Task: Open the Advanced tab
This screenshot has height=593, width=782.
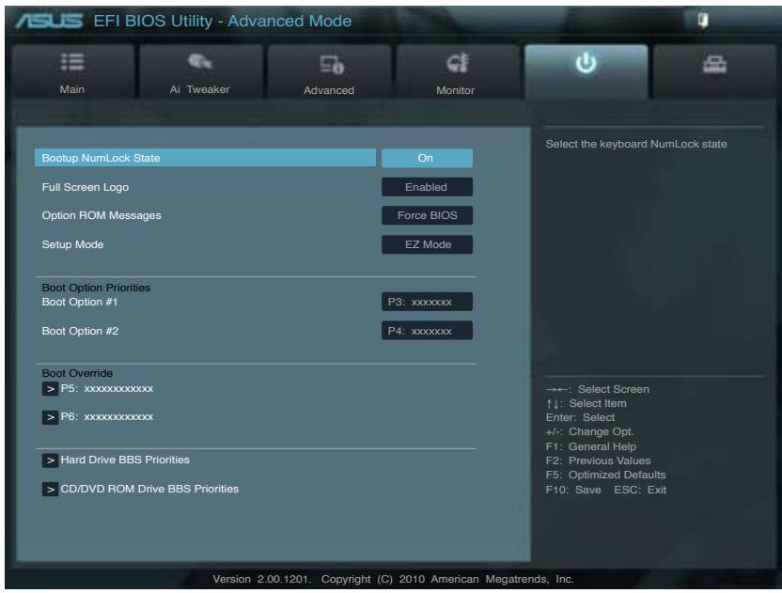Action: click(x=329, y=71)
